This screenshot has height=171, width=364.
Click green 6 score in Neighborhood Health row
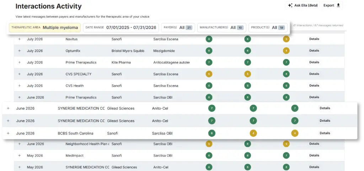pyautogui.click(x=247, y=144)
